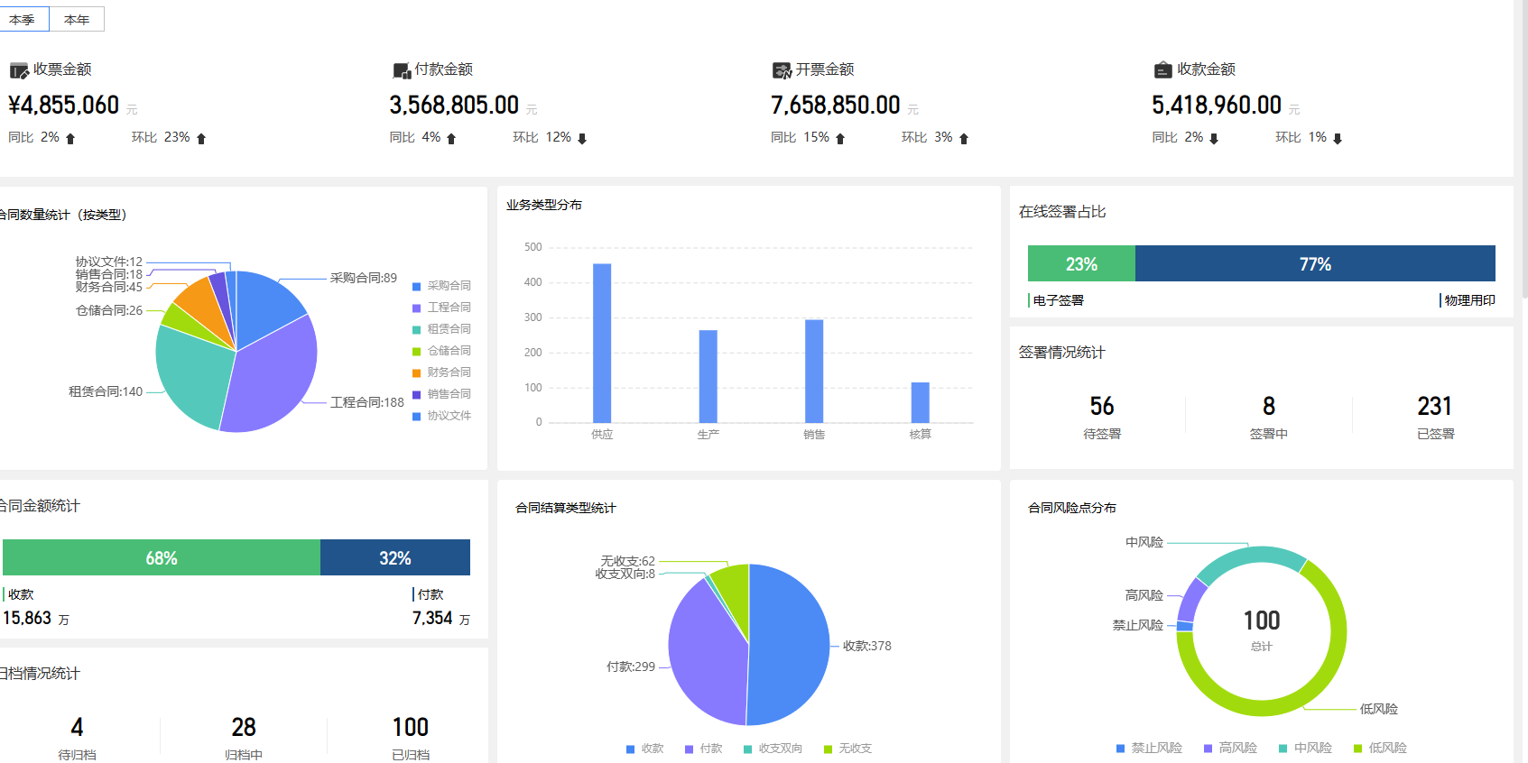This screenshot has height=763, width=1528.
Task: Hide the 协议文件 legend series
Action: tap(441, 416)
